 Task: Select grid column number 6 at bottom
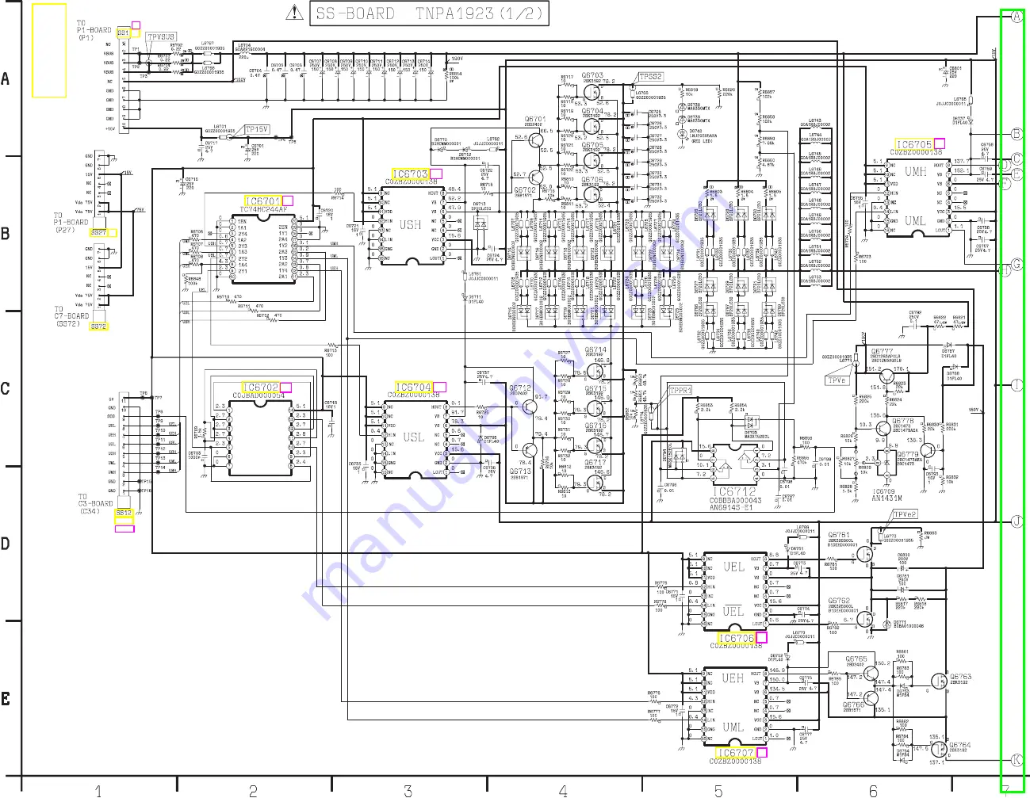873,790
